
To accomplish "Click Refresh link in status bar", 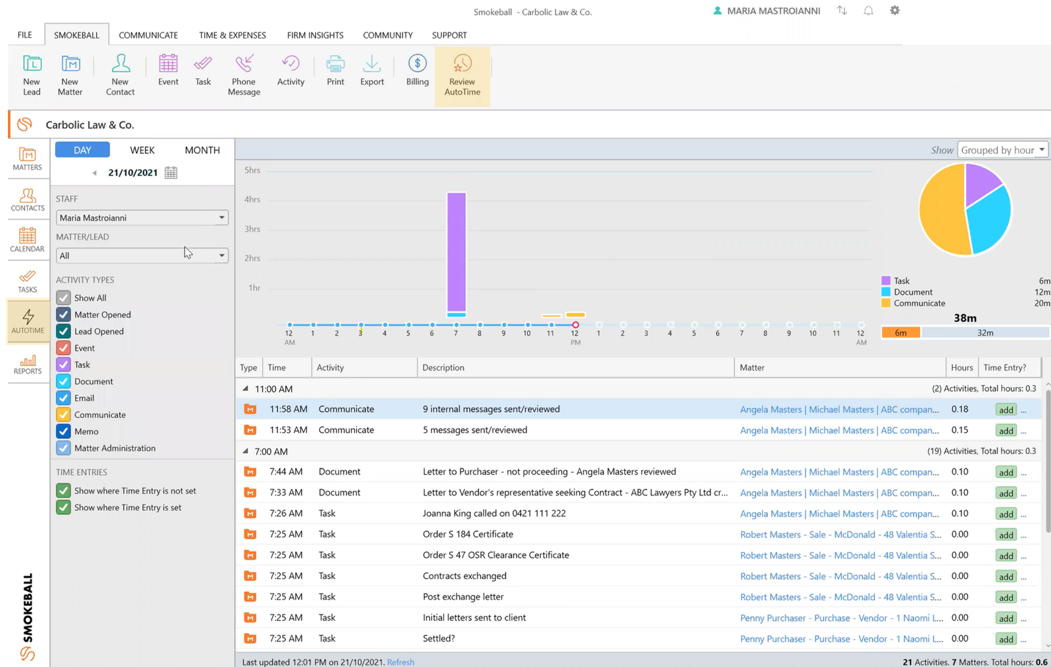I will point(401,662).
